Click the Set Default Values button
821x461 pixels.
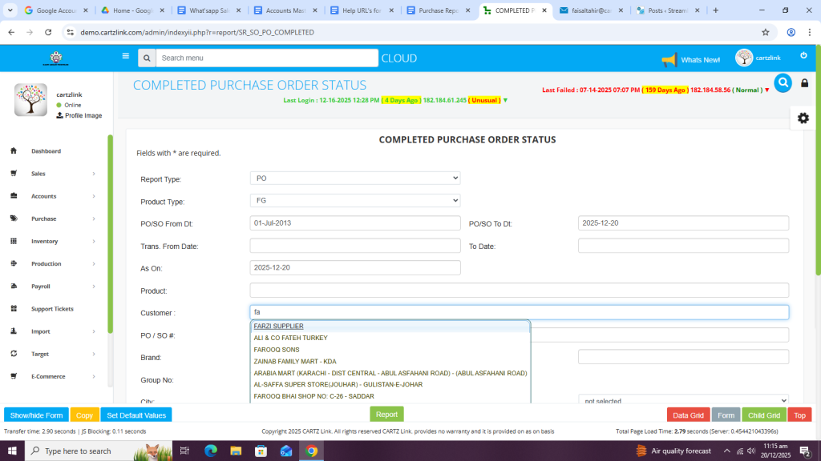click(x=136, y=415)
